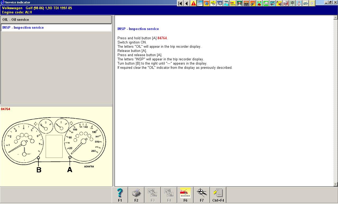Viewport: 338px width, 204px height.
Task: Open the orange engine component toolbar icon
Action: [x=206, y=3]
